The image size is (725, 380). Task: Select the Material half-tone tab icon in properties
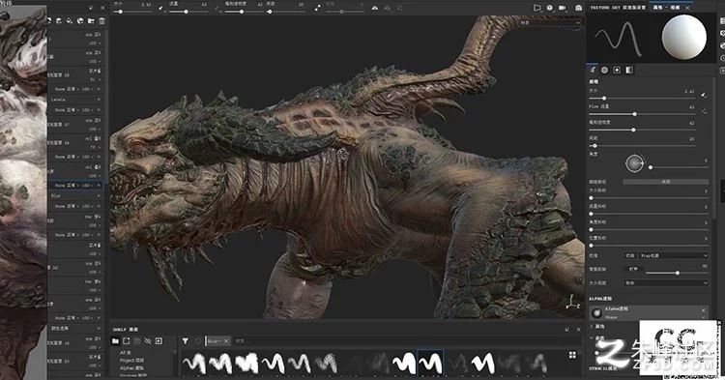tap(629, 70)
